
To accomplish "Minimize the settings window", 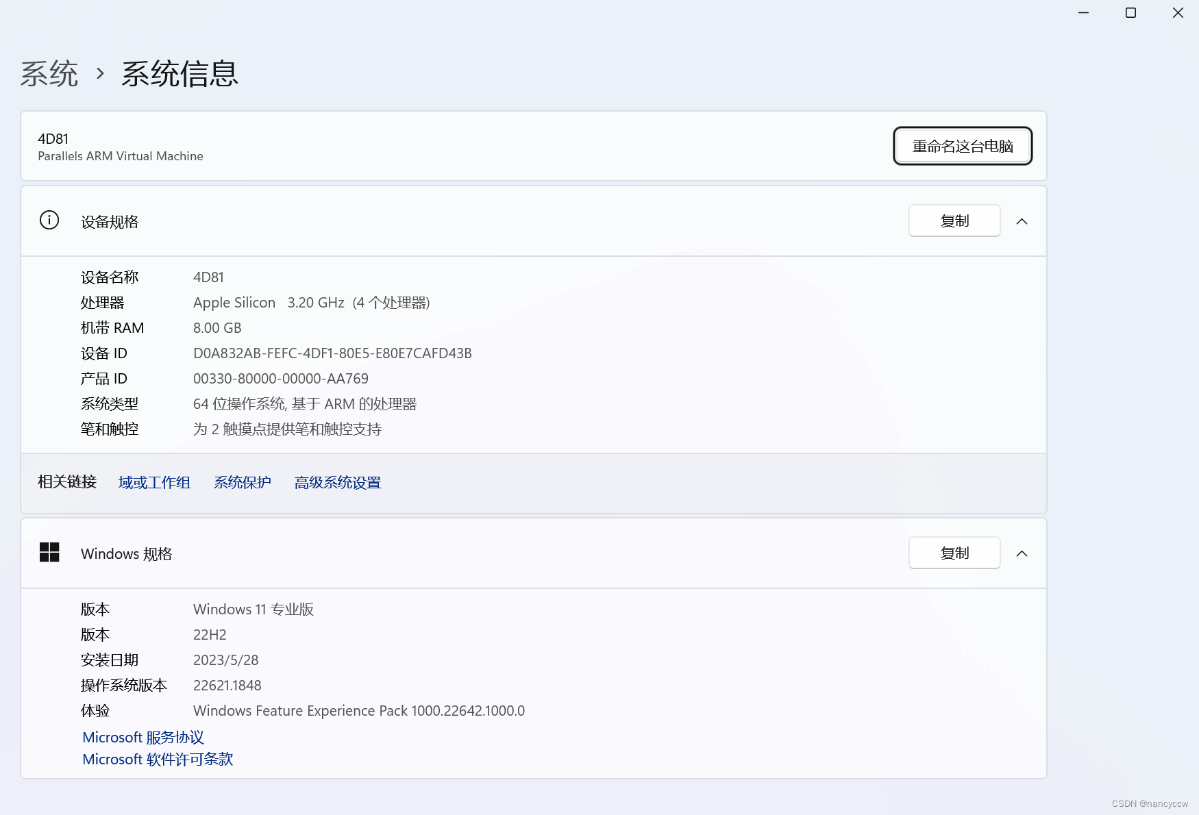I will click(1083, 13).
